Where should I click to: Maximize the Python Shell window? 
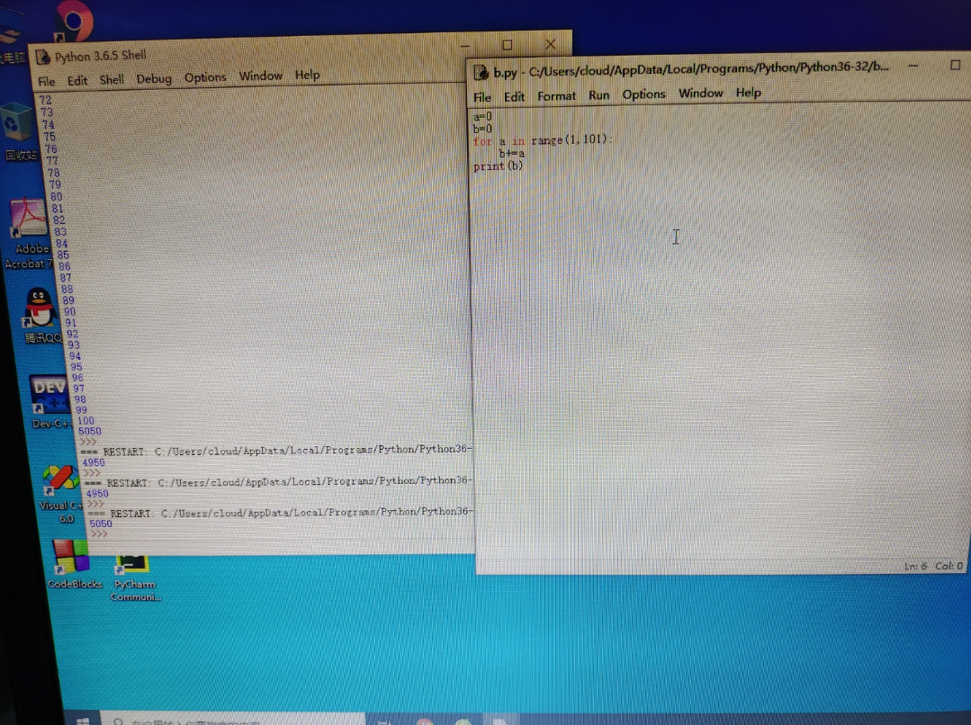tap(508, 45)
